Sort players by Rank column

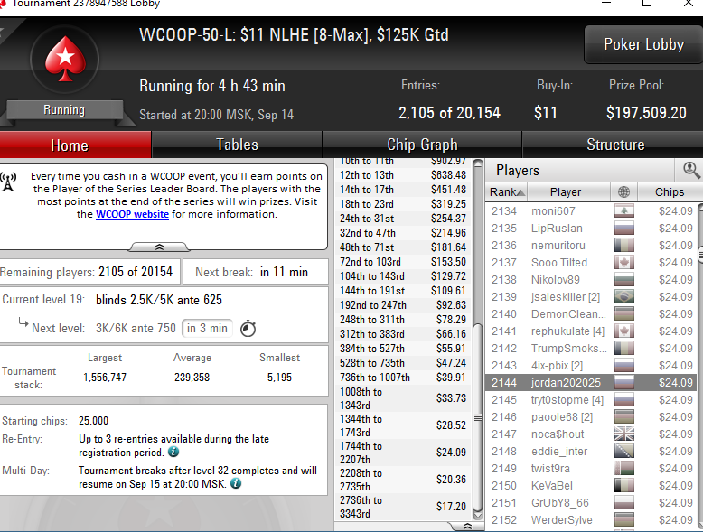coord(507,191)
